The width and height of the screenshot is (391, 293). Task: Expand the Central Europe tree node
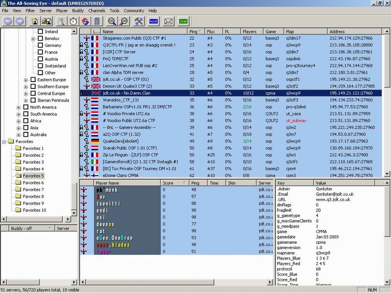(x=26, y=94)
